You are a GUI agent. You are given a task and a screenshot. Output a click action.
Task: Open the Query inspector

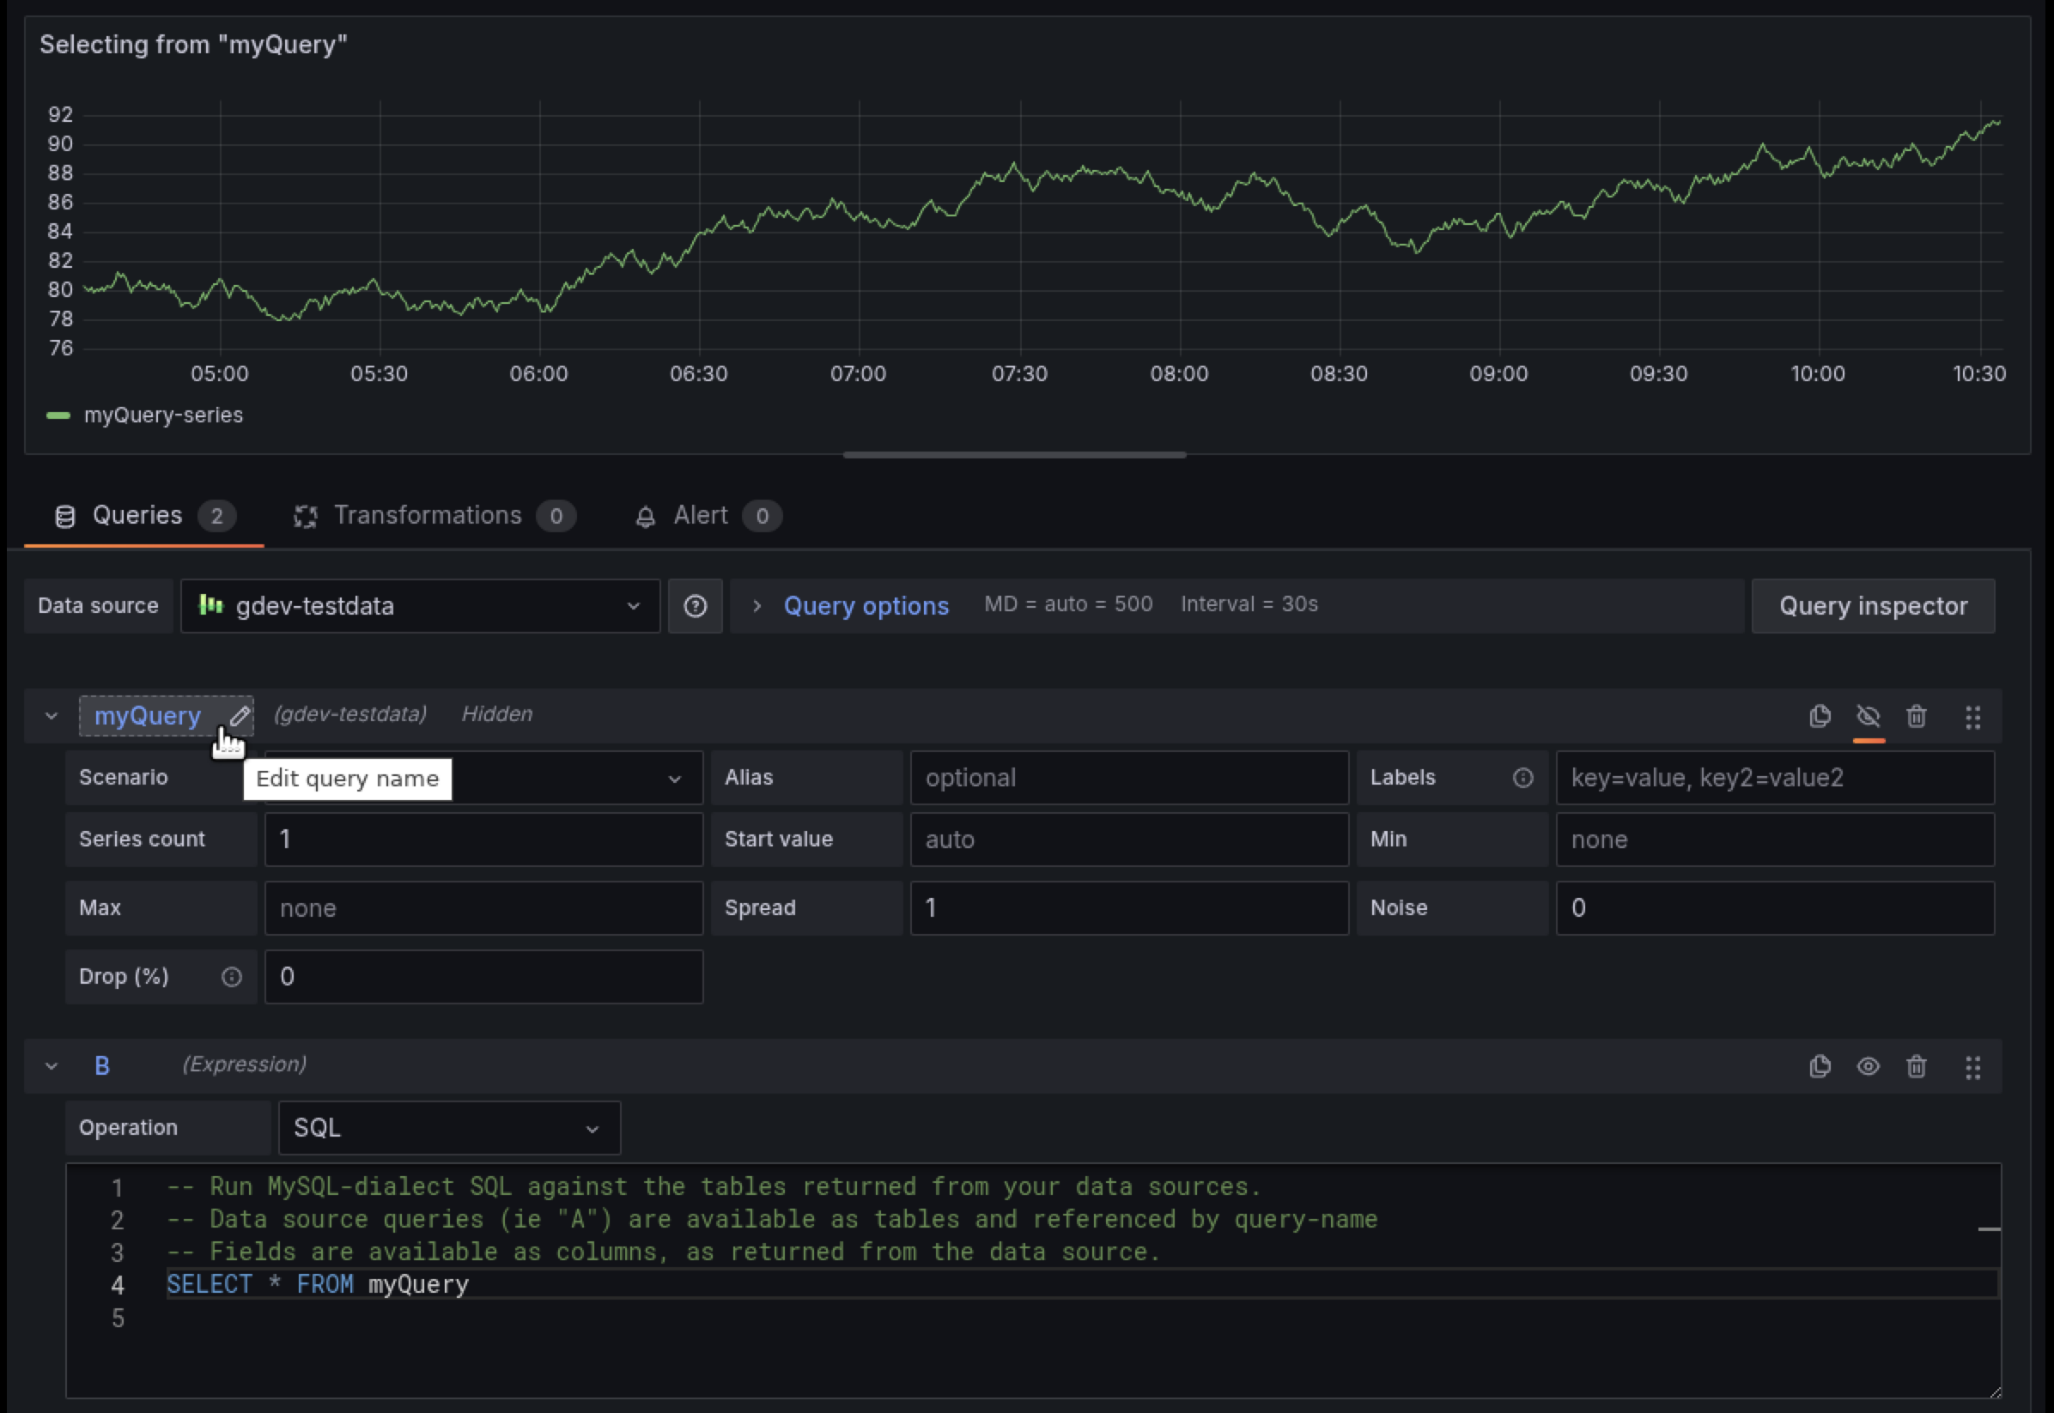(1873, 605)
